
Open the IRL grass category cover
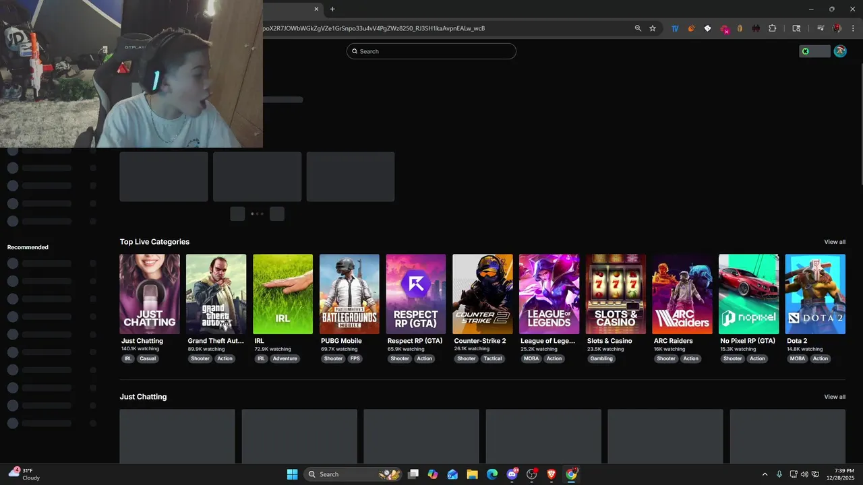click(x=283, y=294)
